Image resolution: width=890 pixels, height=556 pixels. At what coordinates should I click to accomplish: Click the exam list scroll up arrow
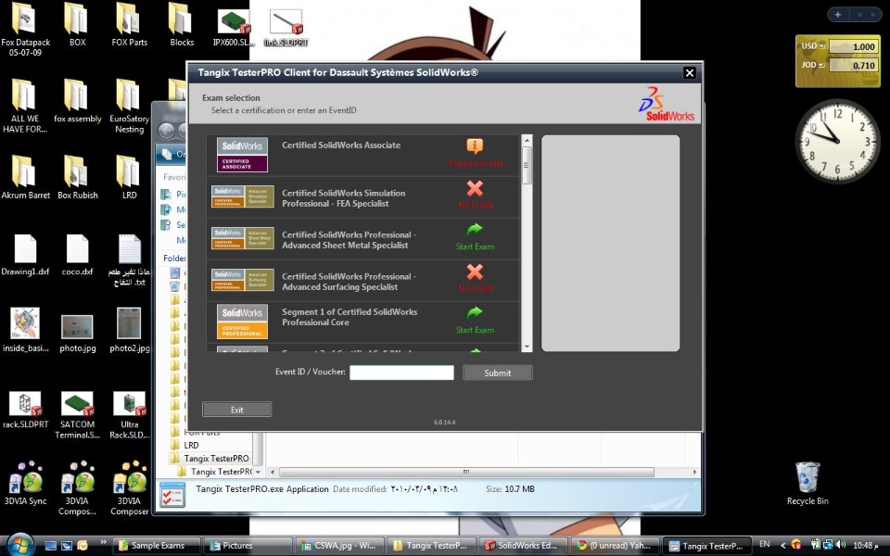(x=527, y=140)
